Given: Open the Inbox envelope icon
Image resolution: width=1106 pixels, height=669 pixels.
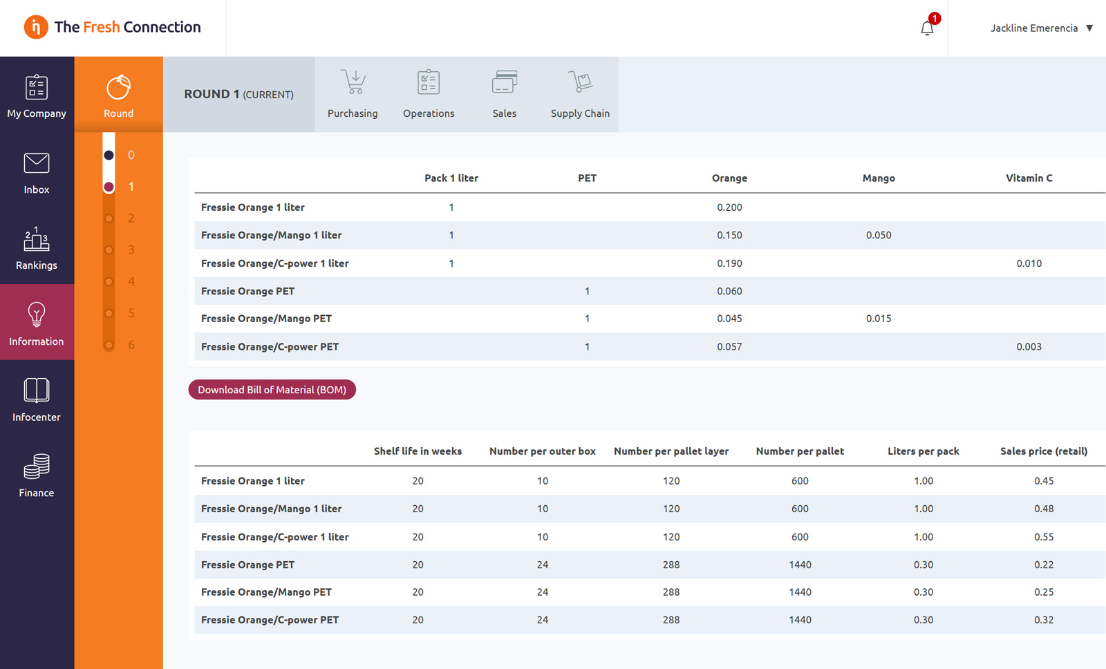Looking at the screenshot, I should point(37,164).
